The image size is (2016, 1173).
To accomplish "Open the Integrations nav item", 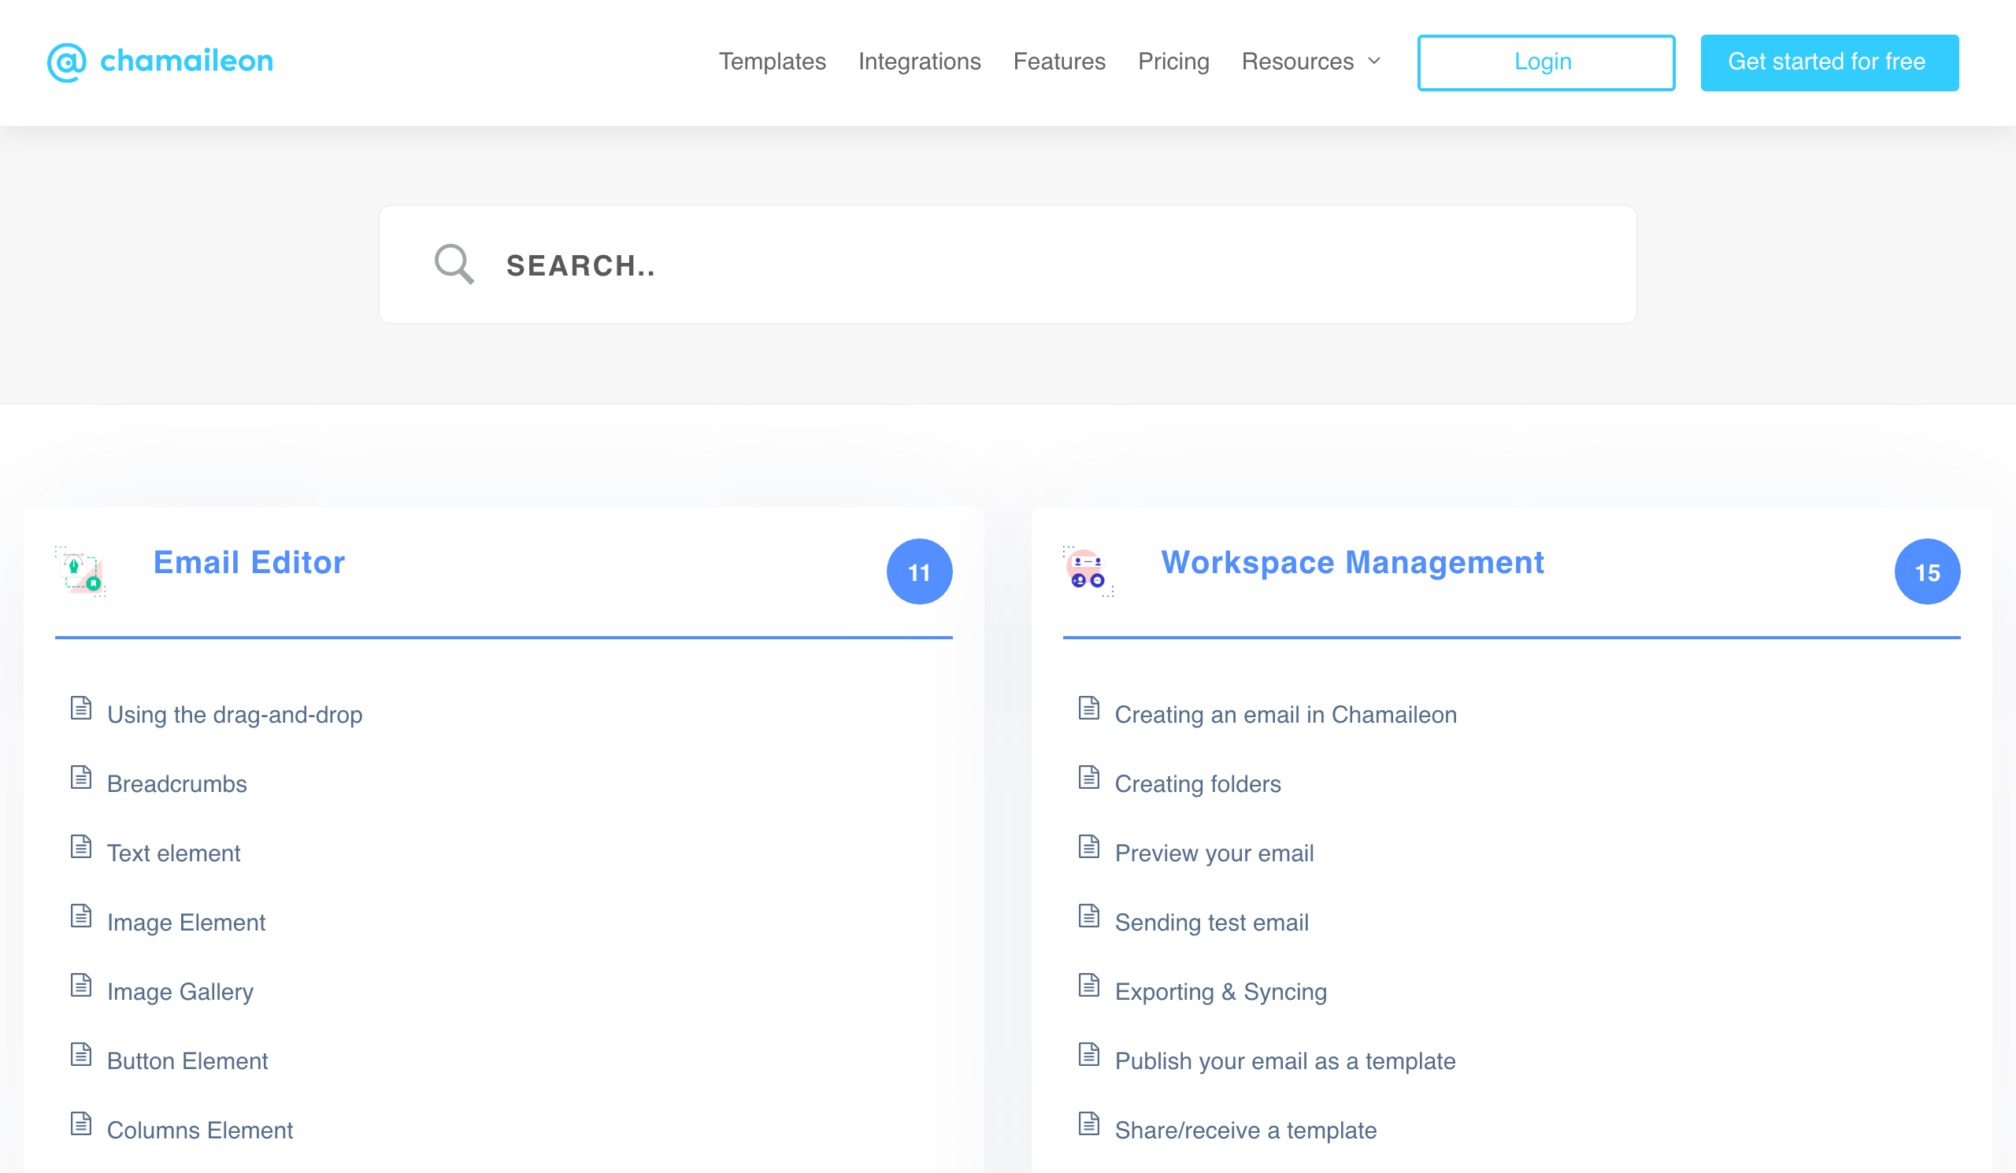I will 919,61.
